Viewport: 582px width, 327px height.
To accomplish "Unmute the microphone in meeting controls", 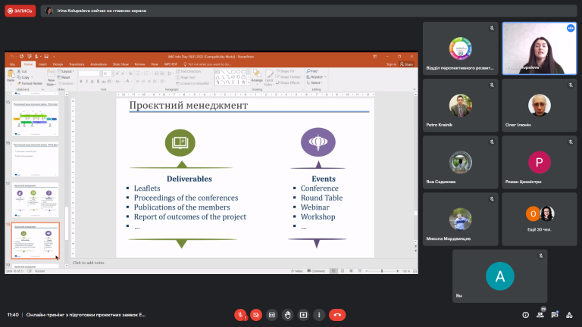I will click(240, 315).
